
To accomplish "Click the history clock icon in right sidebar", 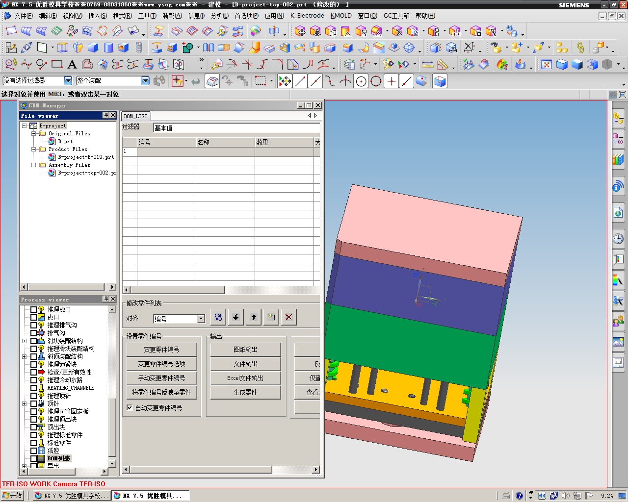I will pyautogui.click(x=618, y=239).
